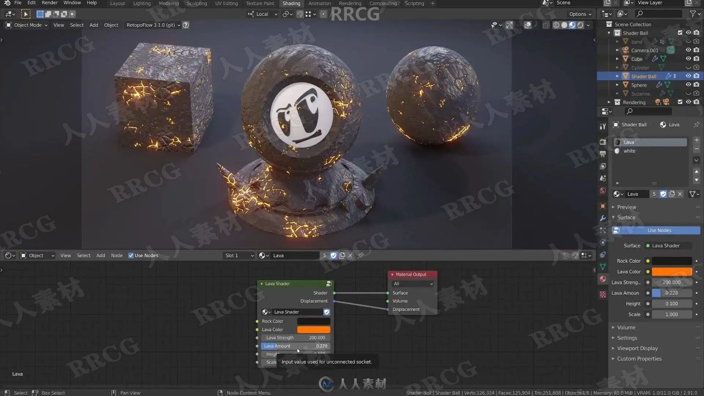Open the Modifier properties wrench tab
704x396 pixels.
coord(603,218)
